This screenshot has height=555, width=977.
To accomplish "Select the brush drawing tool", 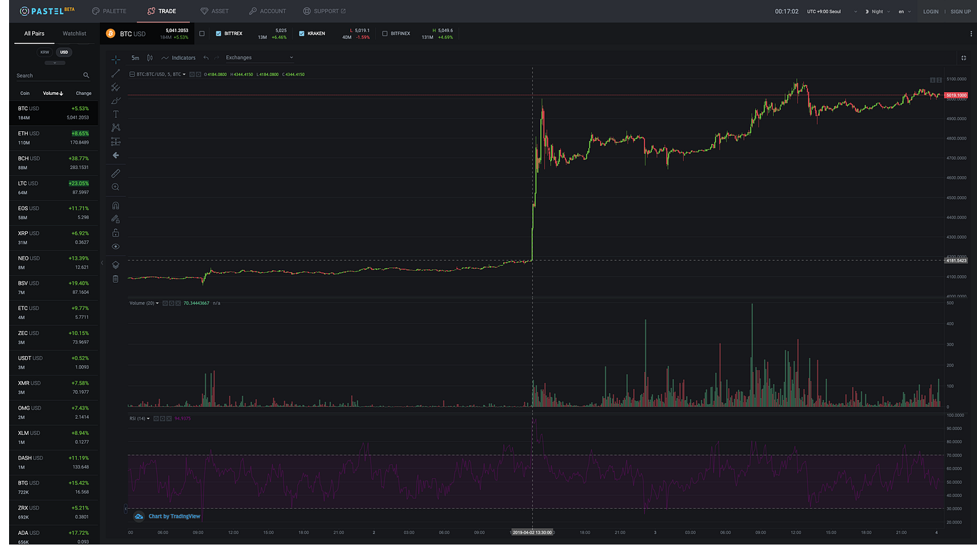I will tap(116, 101).
